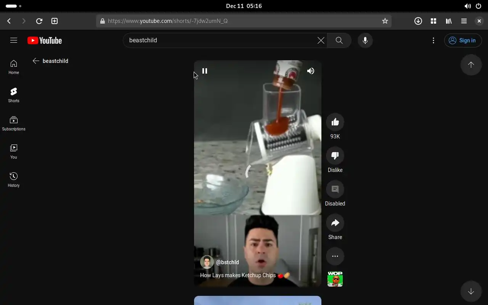Like this Short
This screenshot has height=305, width=488.
[x=335, y=122]
